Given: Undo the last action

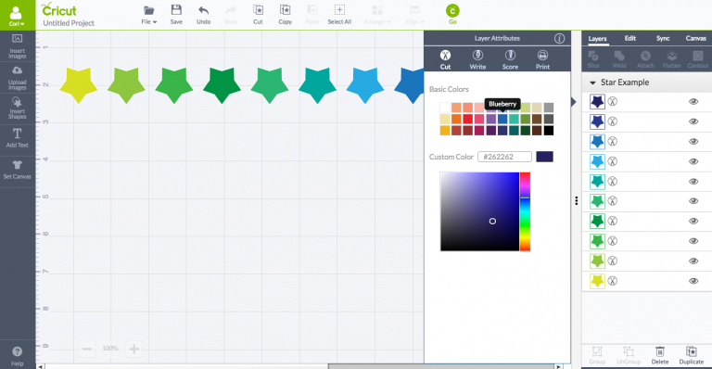Looking at the screenshot, I should click(x=203, y=15).
